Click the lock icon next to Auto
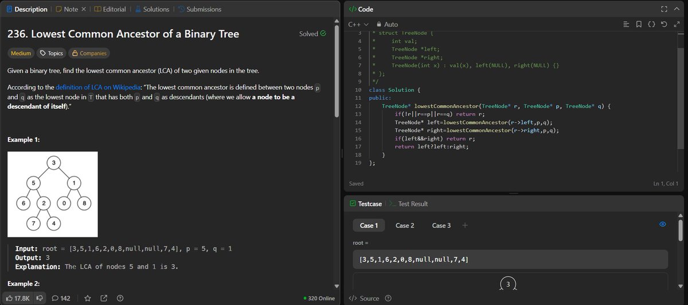The width and height of the screenshot is (688, 305). [x=378, y=25]
